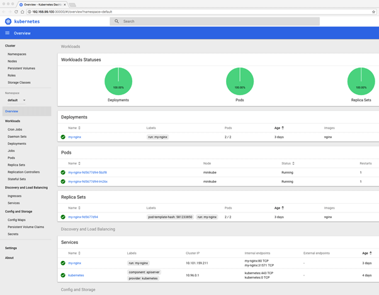Click the site info icon in address bar
Screen dimensions: 379x295
30,11
